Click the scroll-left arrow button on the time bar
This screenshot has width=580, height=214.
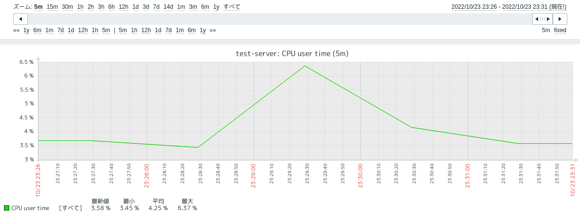(x=20, y=19)
